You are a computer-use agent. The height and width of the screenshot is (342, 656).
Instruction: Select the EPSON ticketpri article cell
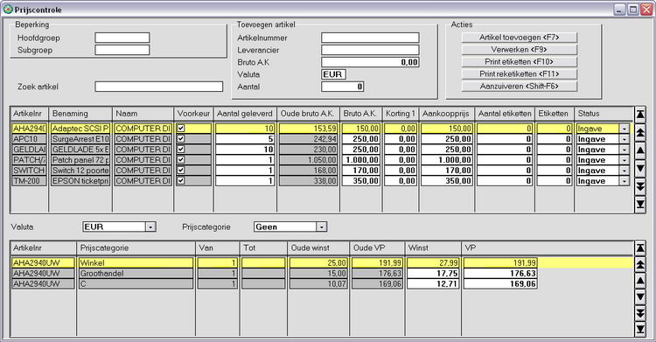tap(80, 181)
